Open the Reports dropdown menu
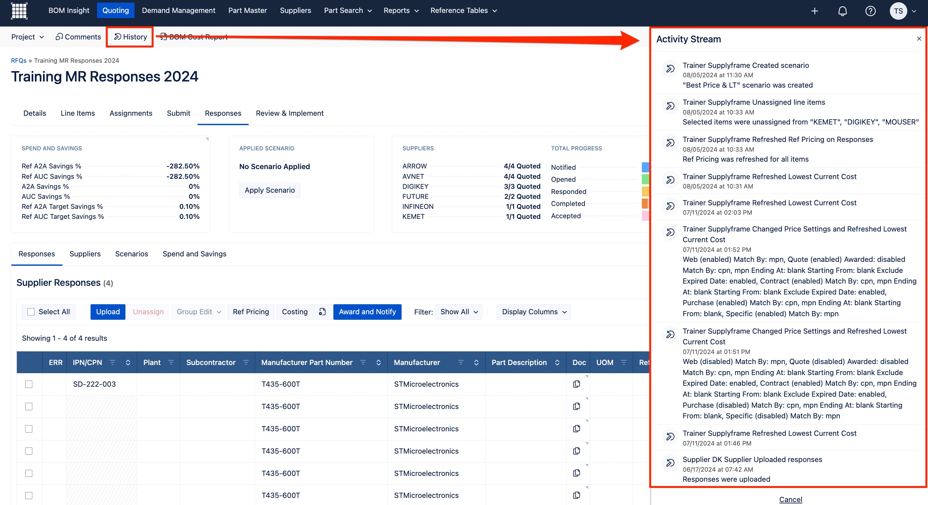The height and width of the screenshot is (505, 928). click(401, 10)
